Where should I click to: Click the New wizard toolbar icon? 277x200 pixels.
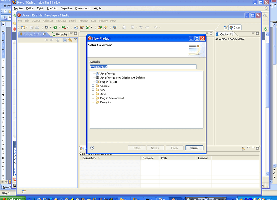pyautogui.click(x=23, y=27)
